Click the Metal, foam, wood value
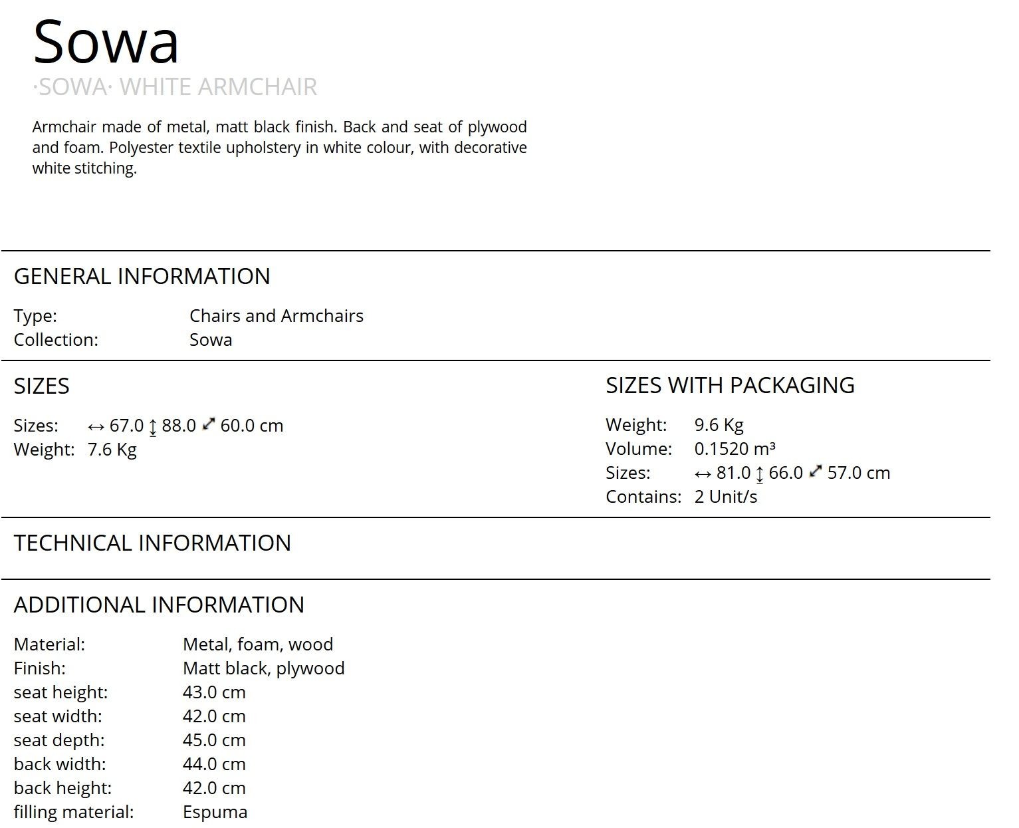The image size is (1019, 828). pyautogui.click(x=258, y=644)
